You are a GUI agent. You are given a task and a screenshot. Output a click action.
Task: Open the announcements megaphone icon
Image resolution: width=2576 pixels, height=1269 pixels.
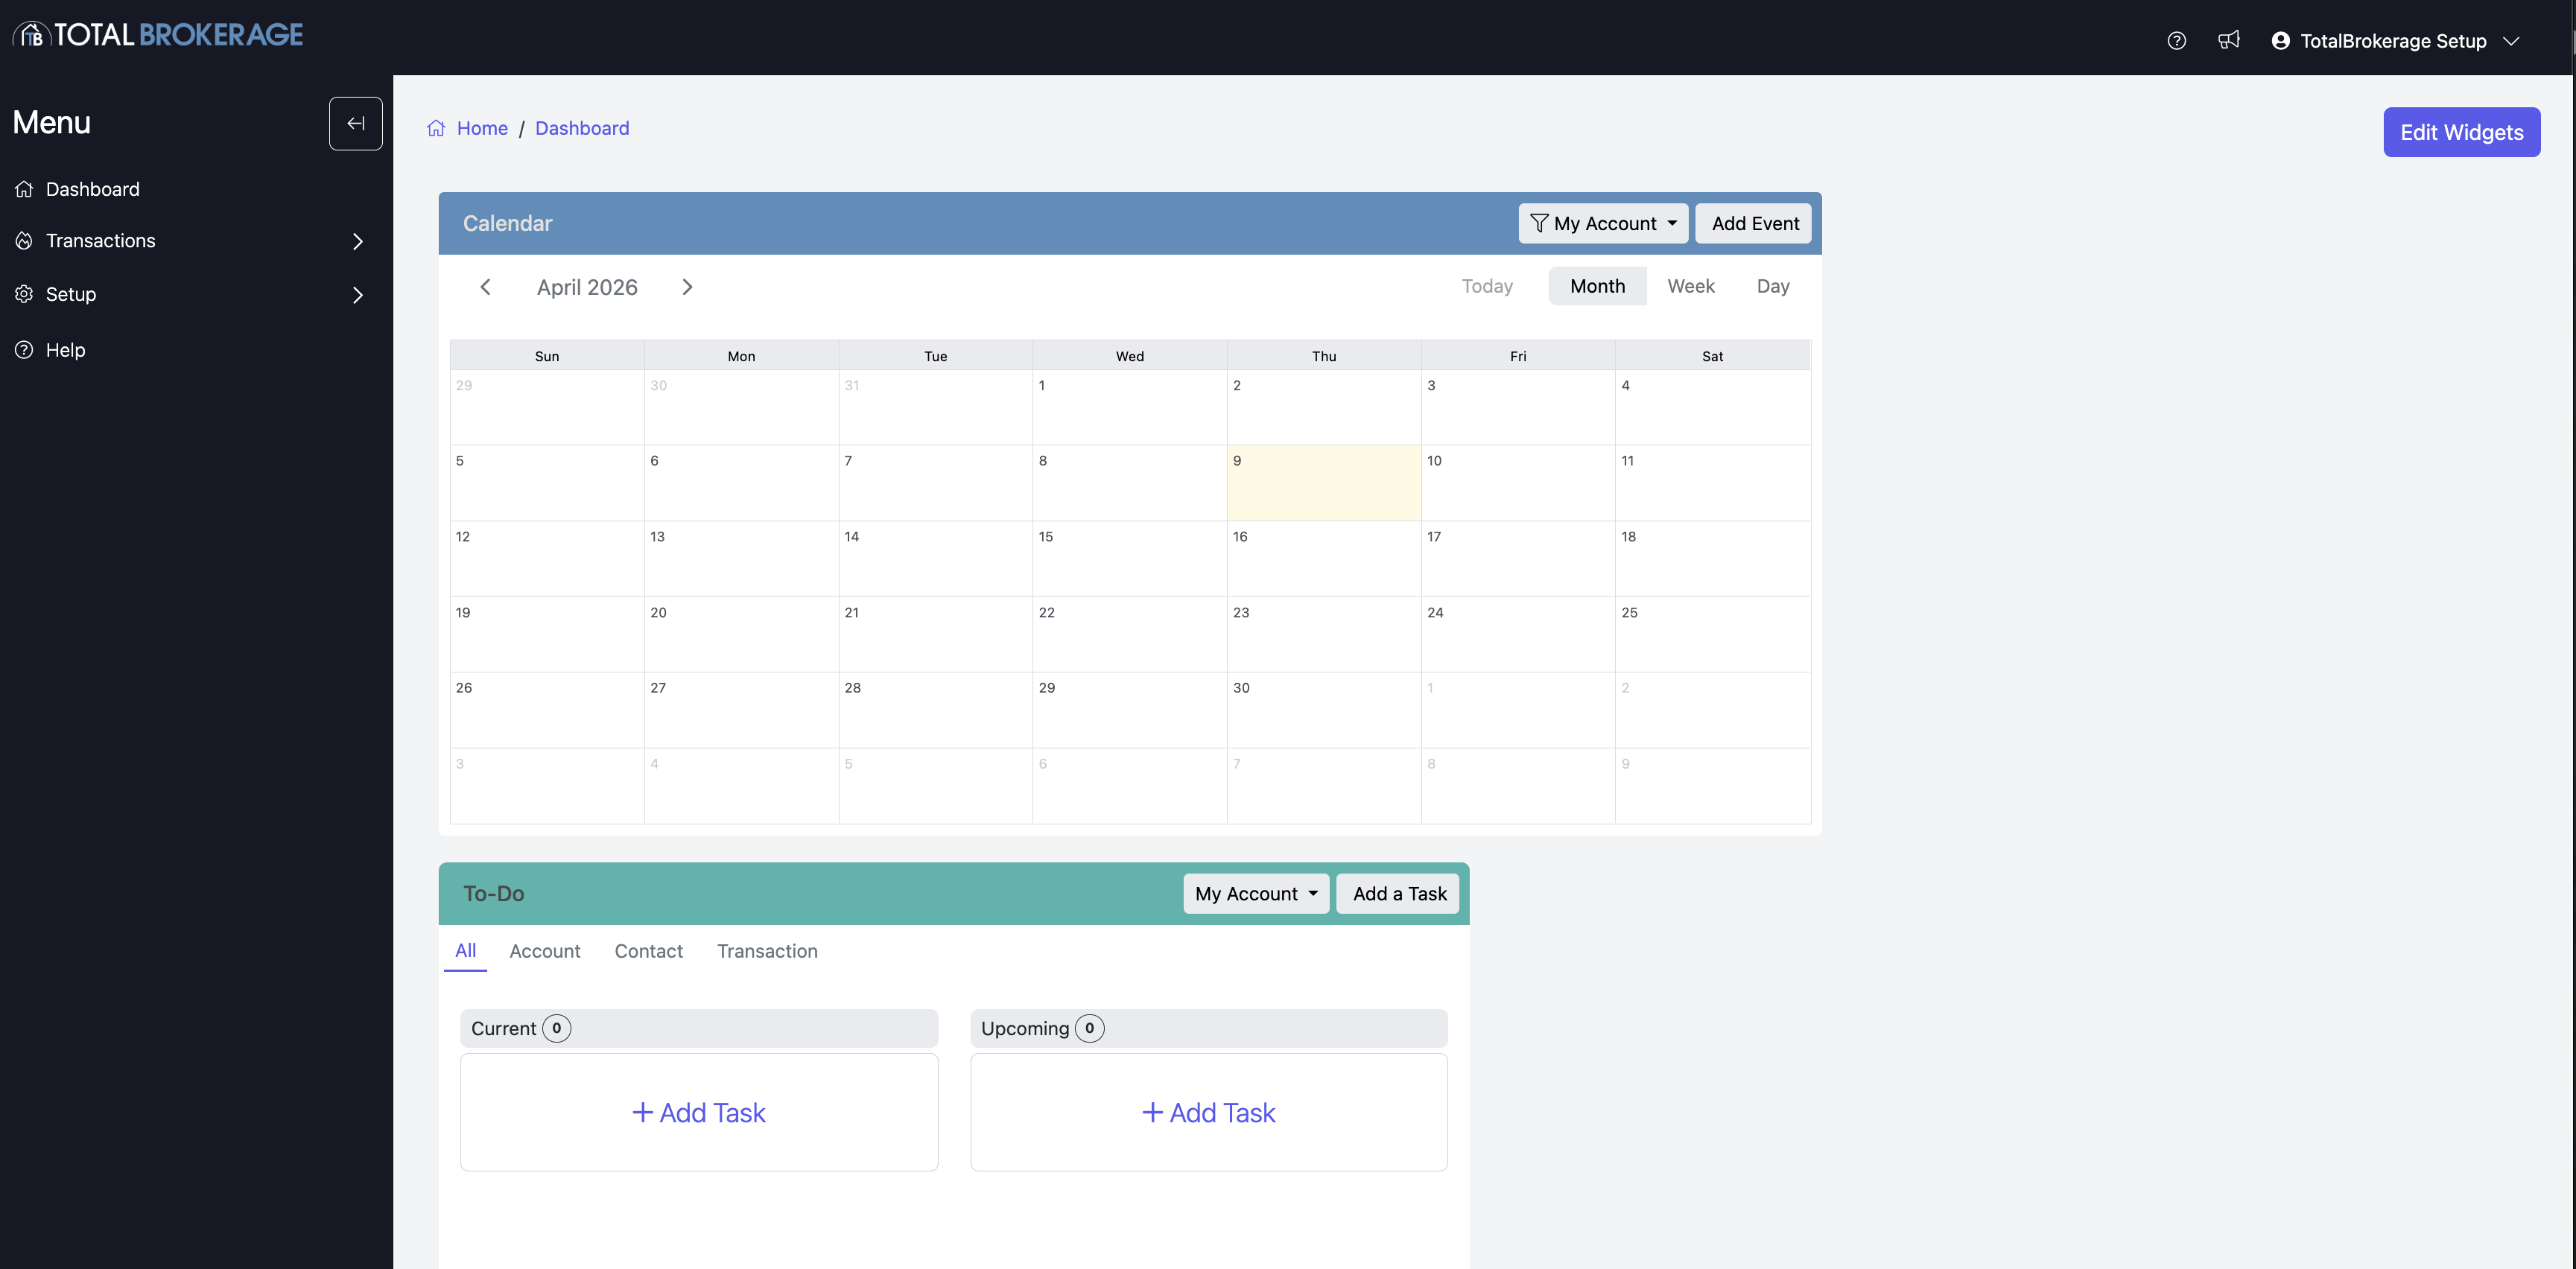point(2228,41)
